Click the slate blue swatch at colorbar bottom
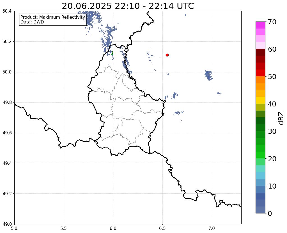287x233 pixels. (260, 210)
